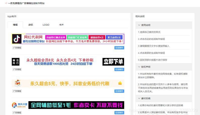Open the 全网辅助低至1毛 banner image
200x115 pixels.
click(76, 105)
